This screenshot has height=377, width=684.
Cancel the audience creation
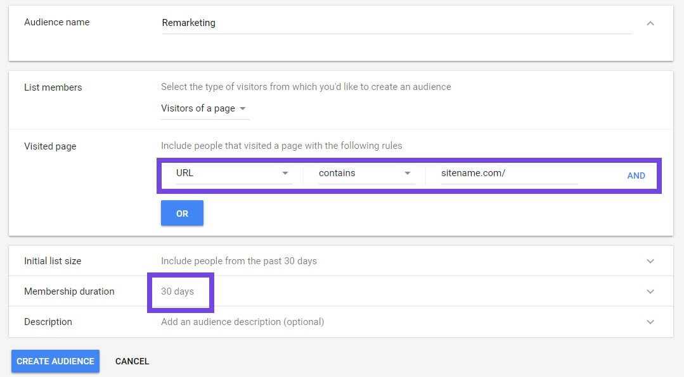(x=132, y=361)
